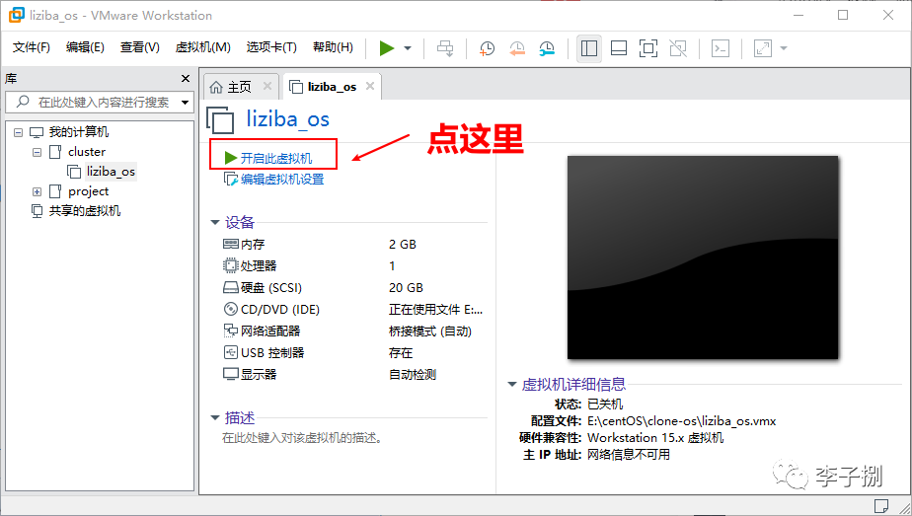This screenshot has width=912, height=516.
Task: Collapse the 描述 section
Action: (214, 417)
